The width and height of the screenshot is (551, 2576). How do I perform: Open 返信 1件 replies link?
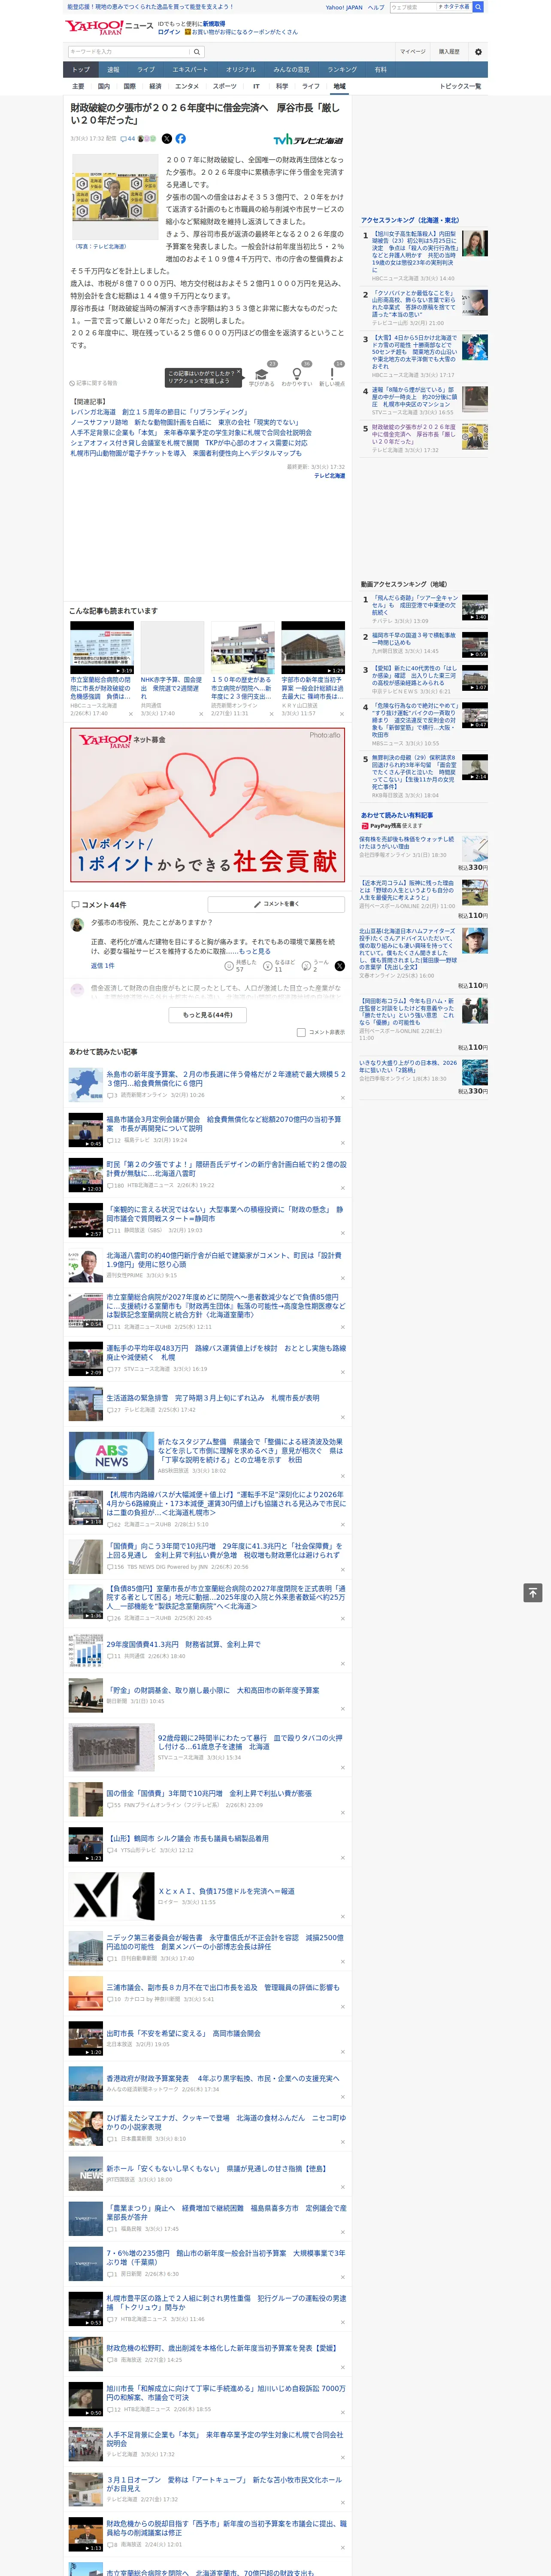point(103,966)
